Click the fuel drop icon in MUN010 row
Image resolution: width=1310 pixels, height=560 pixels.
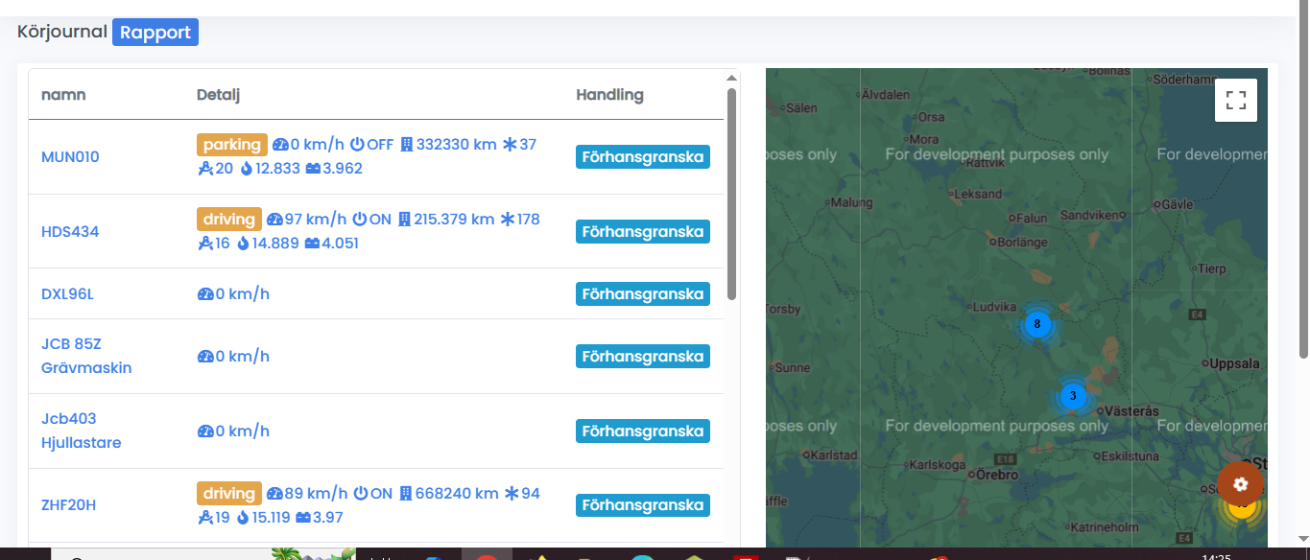(246, 169)
